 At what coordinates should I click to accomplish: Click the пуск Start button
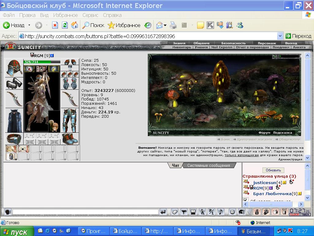click(x=17, y=232)
